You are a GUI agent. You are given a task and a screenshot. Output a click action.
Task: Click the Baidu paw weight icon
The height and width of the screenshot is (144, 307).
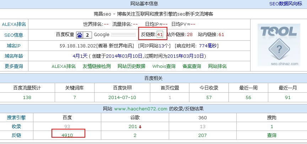(84, 35)
